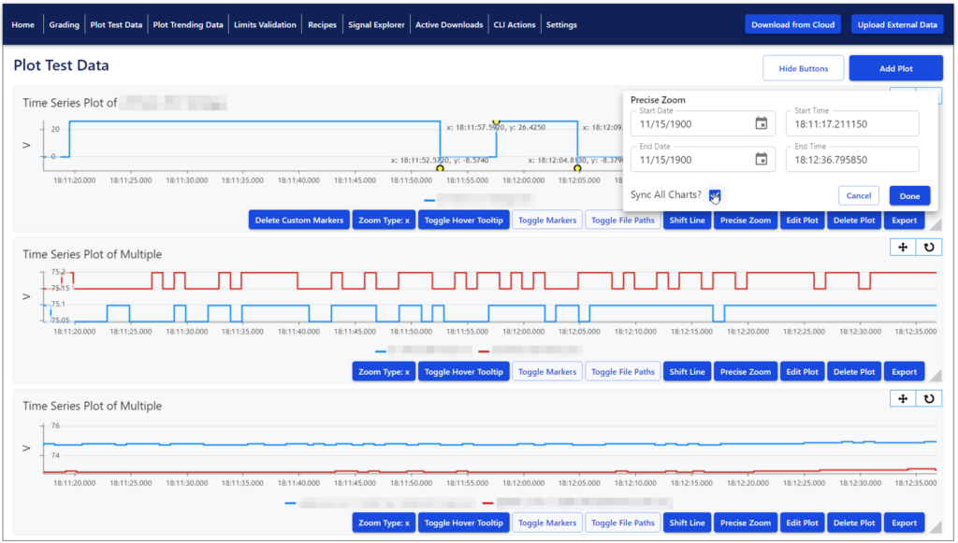
Task: Click the pan icon on the second plot
Action: click(903, 247)
